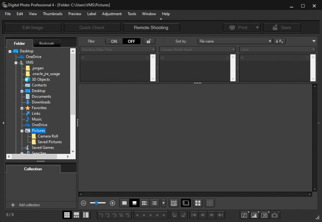Select the Downloads folder
Viewport: 322px width, 222px height.
click(41, 102)
